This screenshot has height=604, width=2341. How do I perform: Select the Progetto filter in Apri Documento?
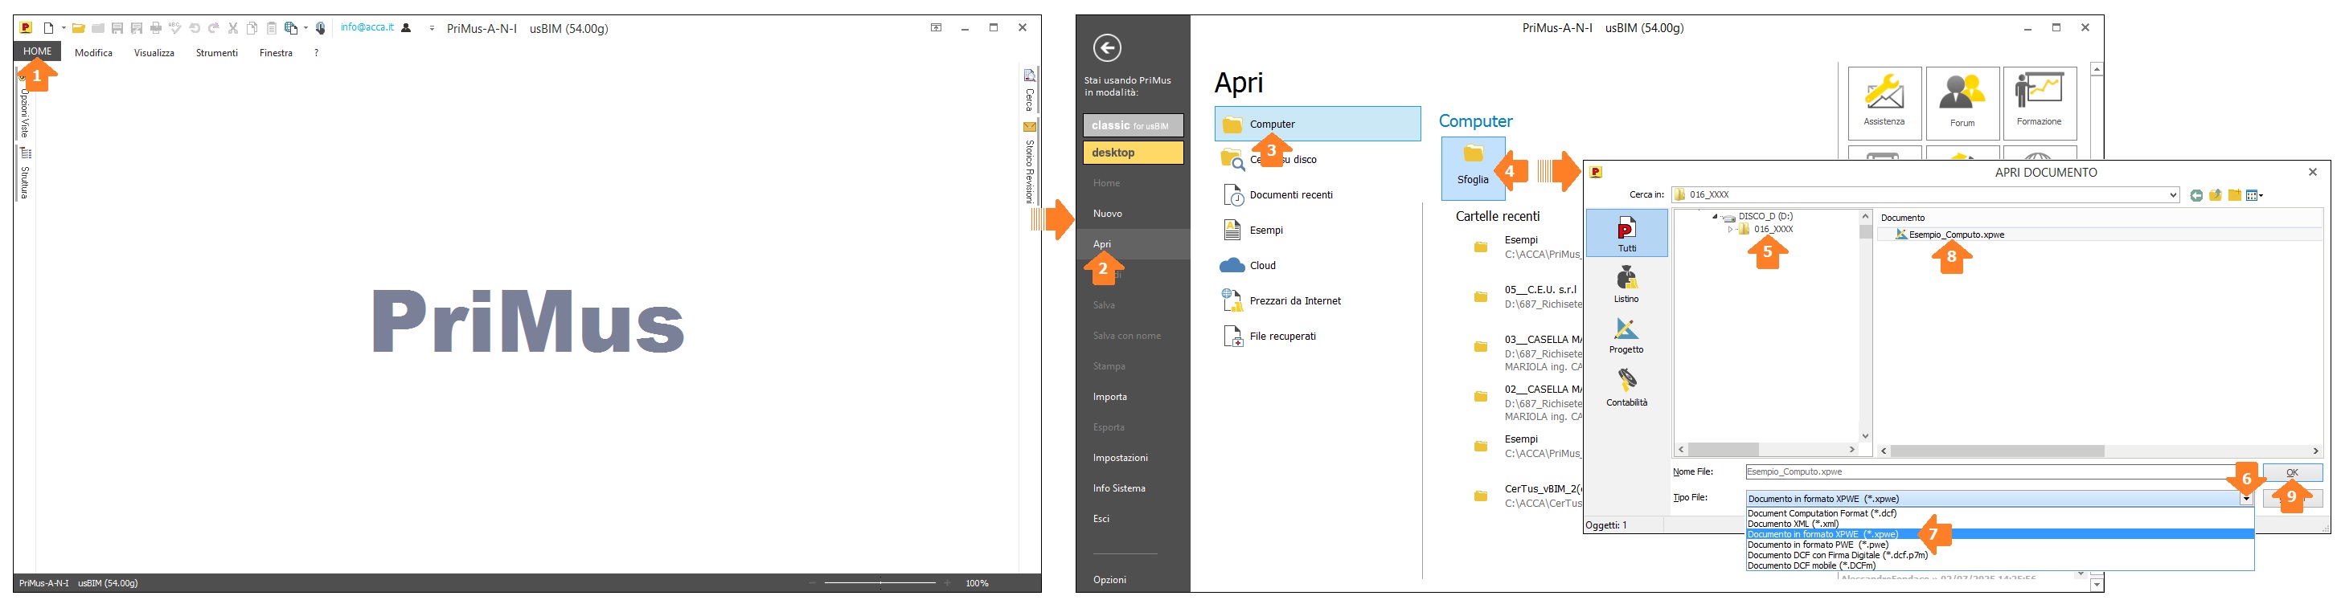coord(1626,335)
